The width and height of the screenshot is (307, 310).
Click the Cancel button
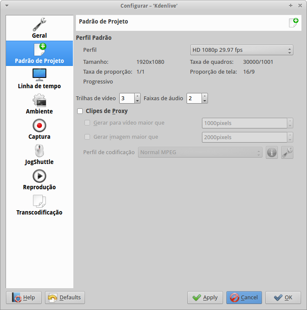tap(244, 298)
